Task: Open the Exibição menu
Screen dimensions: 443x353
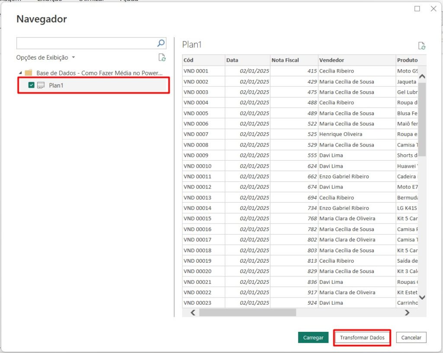Action: (49, 1)
